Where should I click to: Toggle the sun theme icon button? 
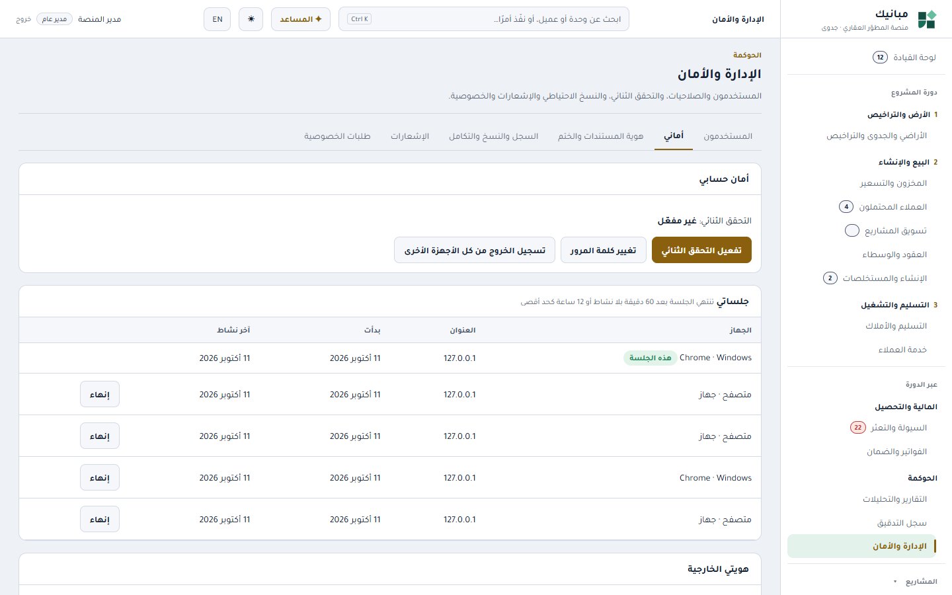(251, 19)
